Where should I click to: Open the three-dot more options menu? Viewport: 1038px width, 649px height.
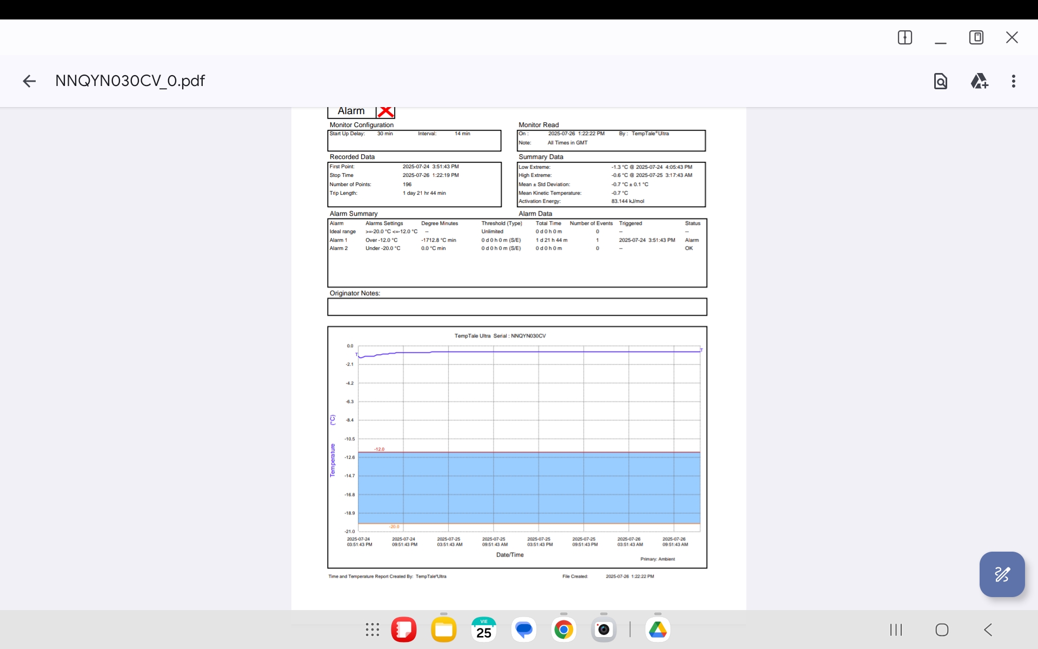pos(1013,81)
